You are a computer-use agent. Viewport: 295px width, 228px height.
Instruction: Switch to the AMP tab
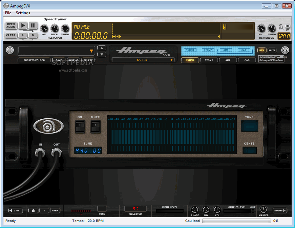coord(228,60)
